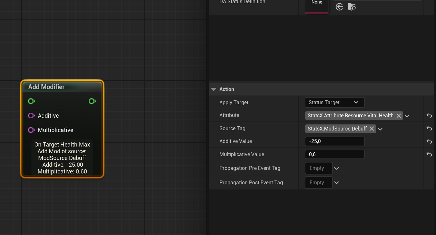Collapse the Action section header

[214, 89]
